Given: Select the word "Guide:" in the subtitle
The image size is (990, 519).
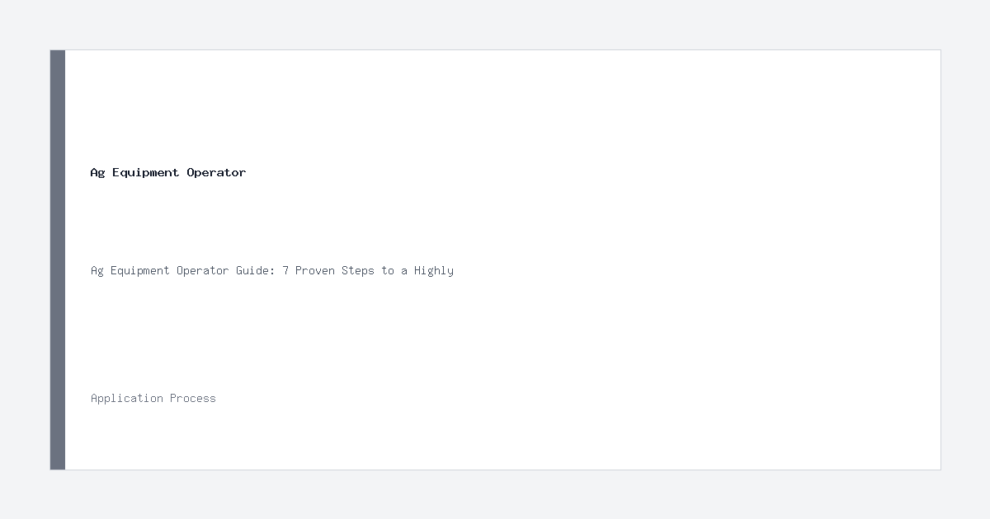Looking at the screenshot, I should tap(256, 271).
